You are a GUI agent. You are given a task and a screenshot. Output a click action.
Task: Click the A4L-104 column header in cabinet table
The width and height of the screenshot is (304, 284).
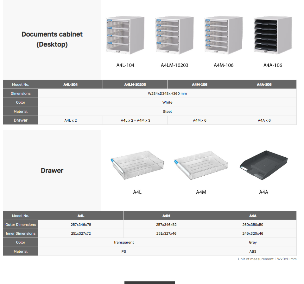tap(70, 85)
